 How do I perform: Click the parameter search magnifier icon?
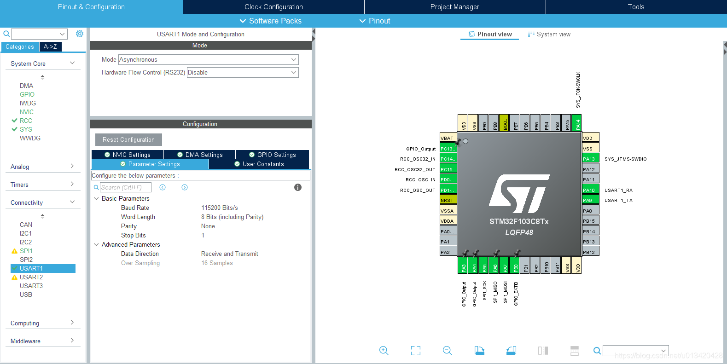tap(96, 187)
